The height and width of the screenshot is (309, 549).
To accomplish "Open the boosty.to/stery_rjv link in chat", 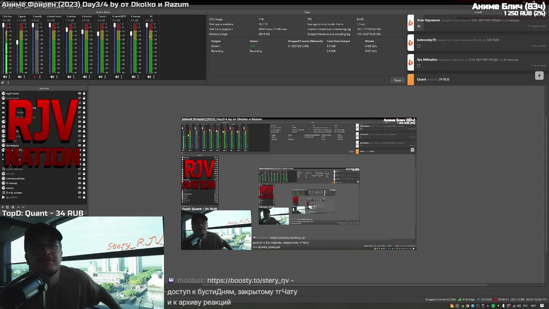I will [248, 281].
